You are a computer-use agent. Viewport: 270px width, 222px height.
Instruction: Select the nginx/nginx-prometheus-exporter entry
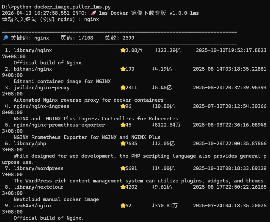point(59,125)
